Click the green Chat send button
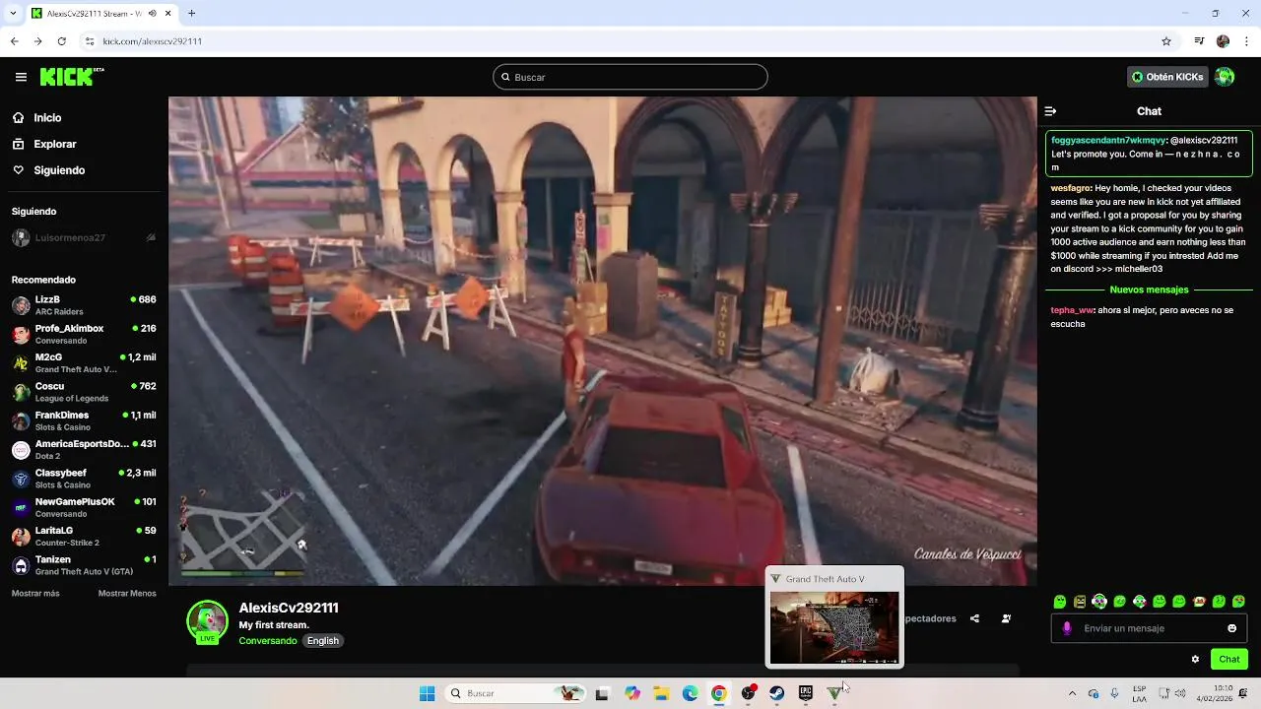This screenshot has width=1261, height=709. click(1229, 659)
